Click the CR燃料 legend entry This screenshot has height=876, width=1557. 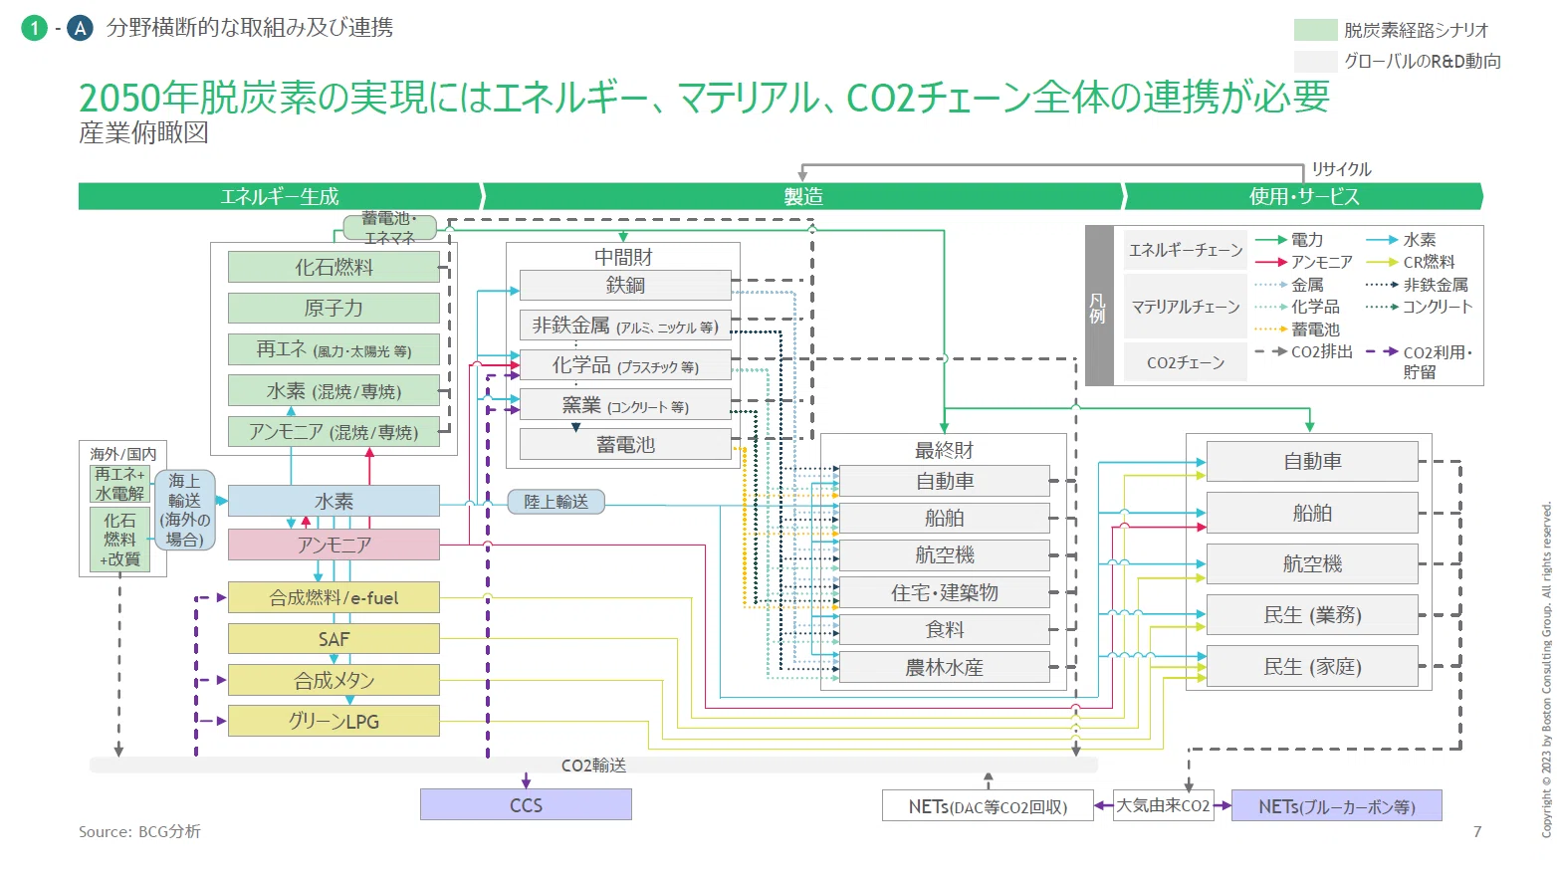click(1411, 262)
